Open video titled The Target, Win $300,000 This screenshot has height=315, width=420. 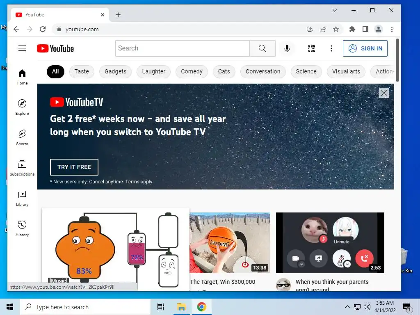coord(223,282)
